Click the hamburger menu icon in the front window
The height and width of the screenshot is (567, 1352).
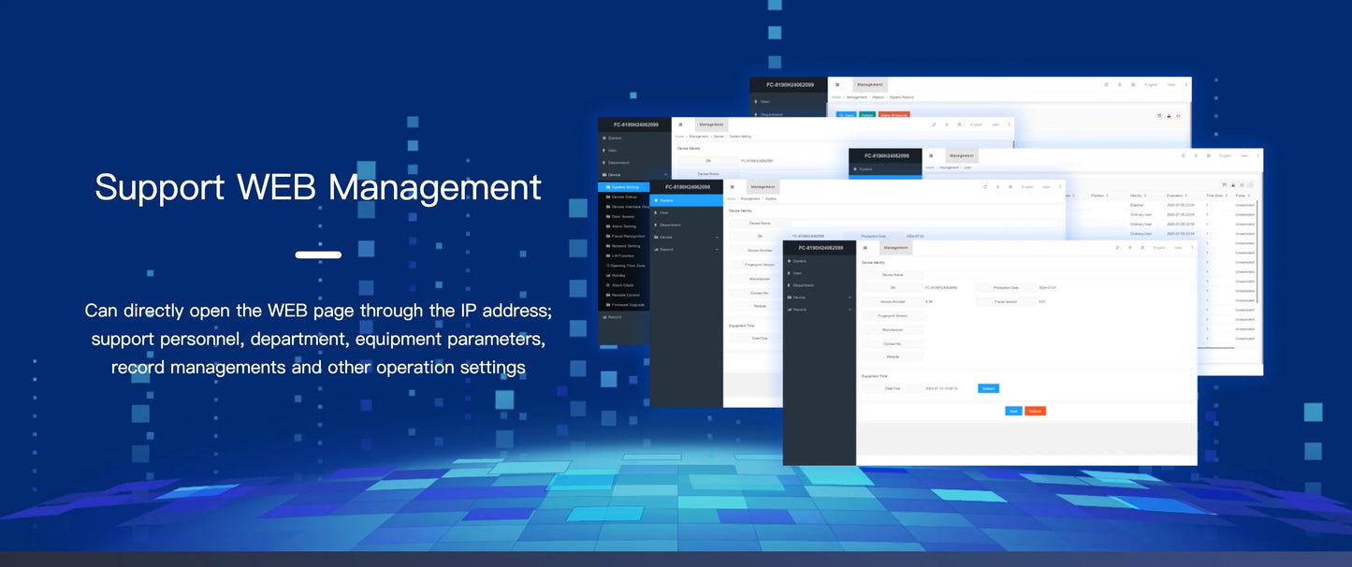(866, 248)
